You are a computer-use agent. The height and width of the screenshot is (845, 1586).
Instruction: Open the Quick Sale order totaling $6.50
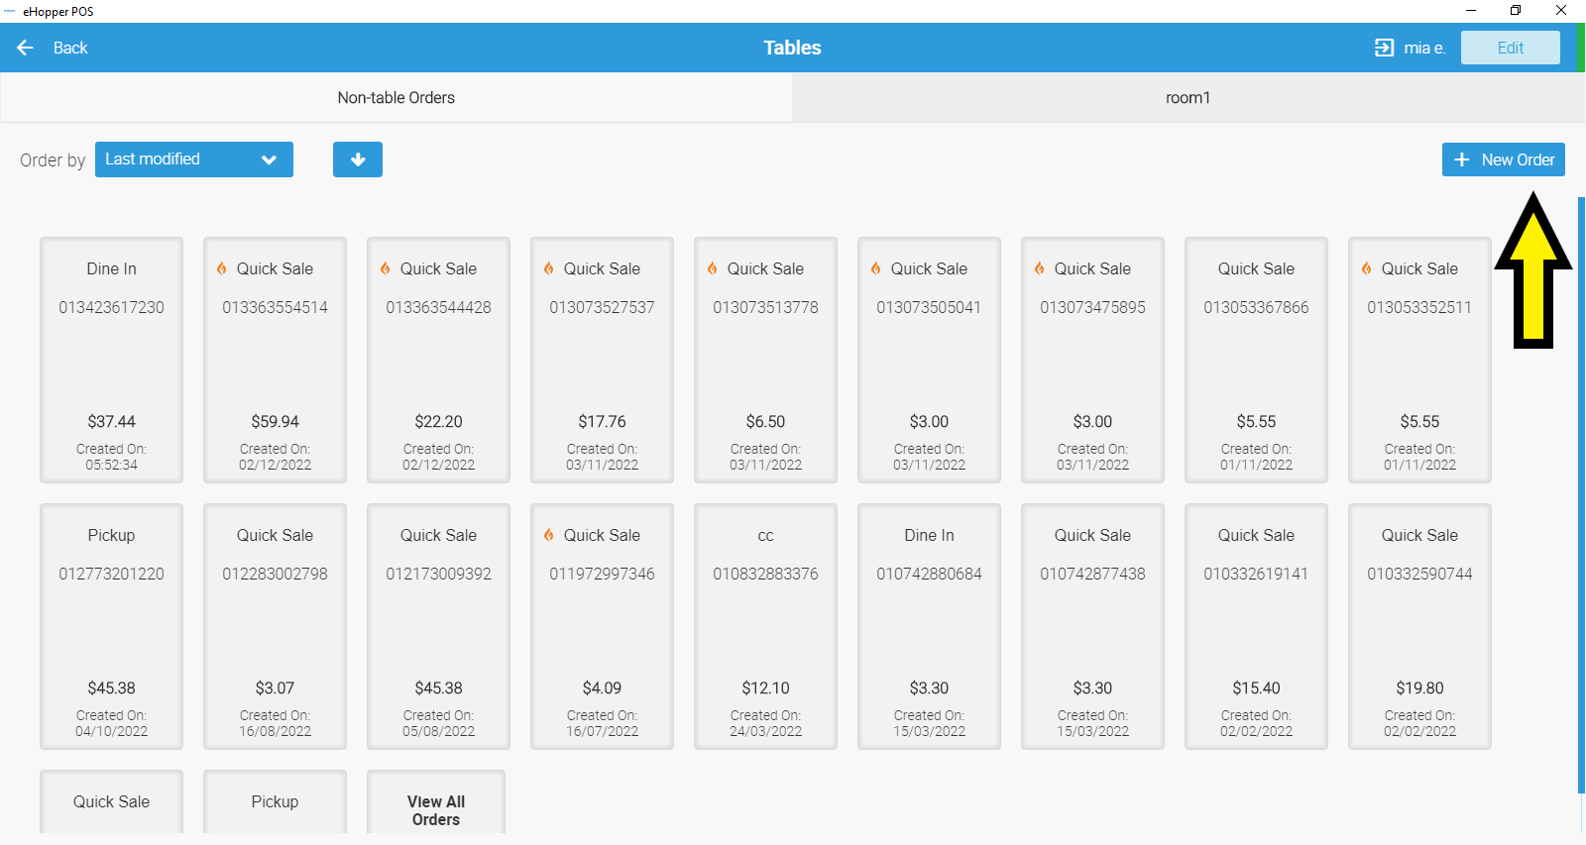pos(766,360)
